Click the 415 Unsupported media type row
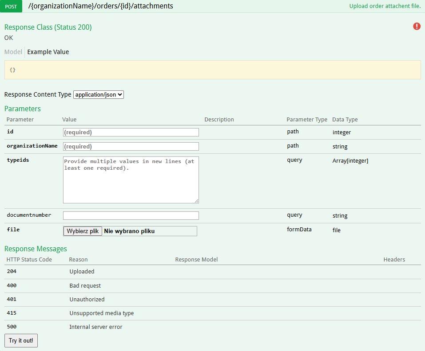The image size is (425, 351). (101, 313)
